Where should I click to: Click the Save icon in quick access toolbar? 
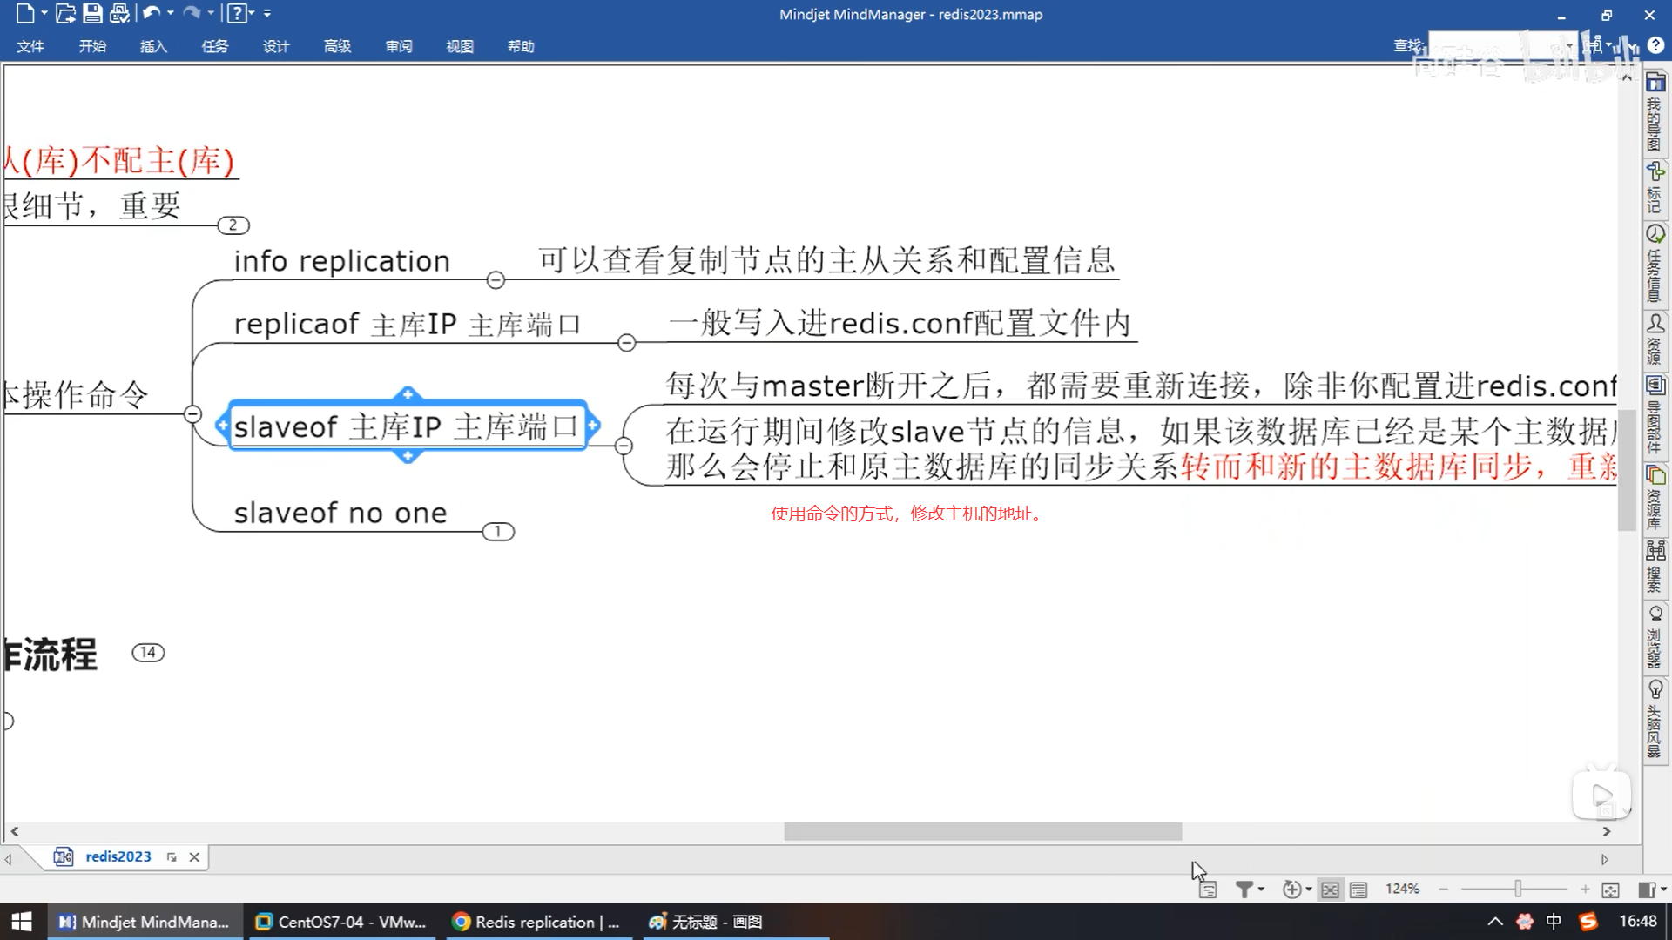[x=92, y=13]
